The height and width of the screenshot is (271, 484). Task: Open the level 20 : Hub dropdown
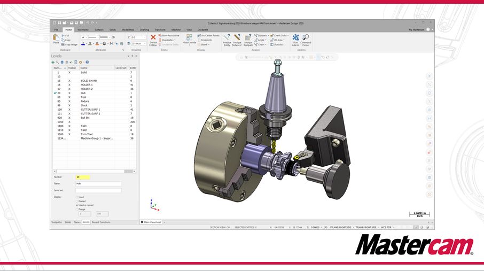(145, 44)
